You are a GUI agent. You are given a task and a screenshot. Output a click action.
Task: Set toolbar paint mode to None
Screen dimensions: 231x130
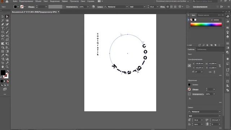[8, 81]
